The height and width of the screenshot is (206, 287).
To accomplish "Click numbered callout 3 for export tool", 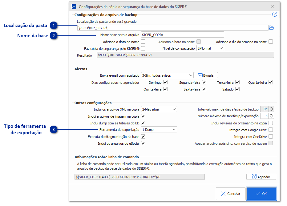I will tap(54, 130).
